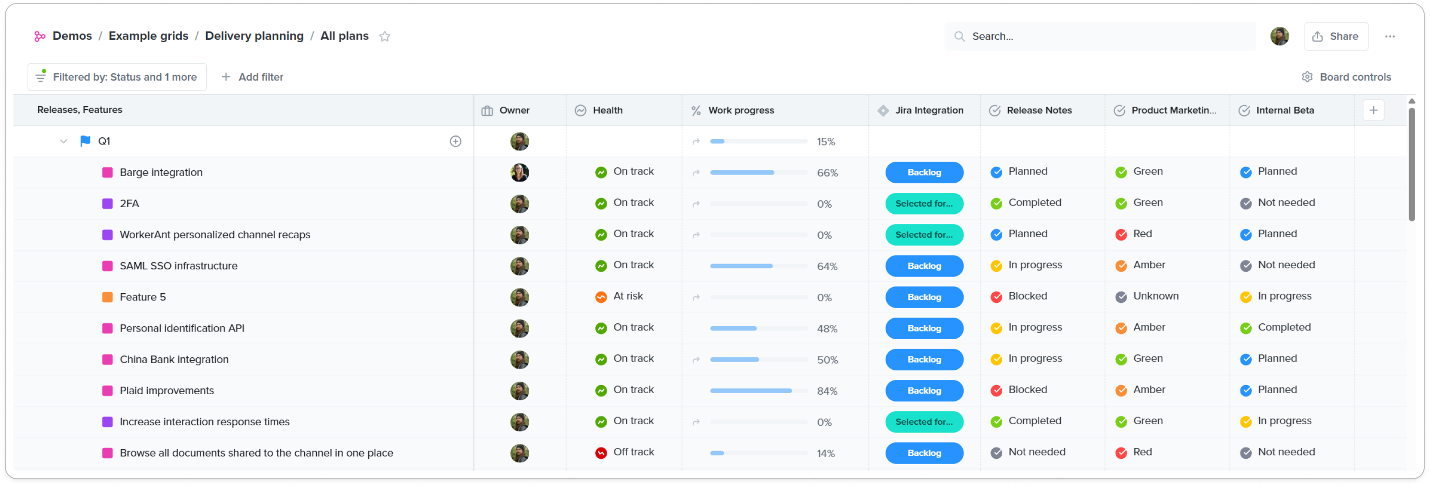The height and width of the screenshot is (486, 1430).
Task: Open Backlog status on Browse all documents row
Action: (924, 453)
